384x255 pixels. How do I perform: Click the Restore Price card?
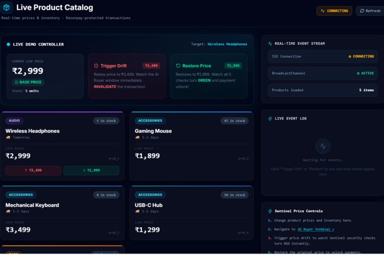click(209, 76)
